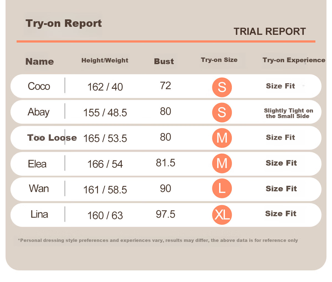Click the Size Fit text in Elea's row
Screen dimensions: 332x282
(x=281, y=163)
